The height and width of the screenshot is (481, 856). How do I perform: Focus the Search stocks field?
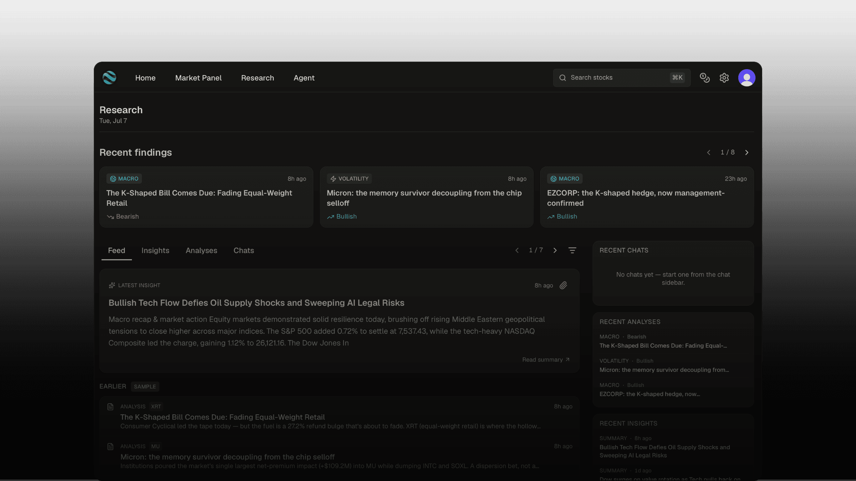tap(622, 78)
